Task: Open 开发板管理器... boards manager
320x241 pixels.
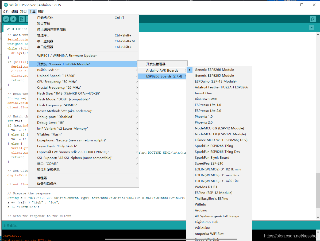Action: [163, 64]
